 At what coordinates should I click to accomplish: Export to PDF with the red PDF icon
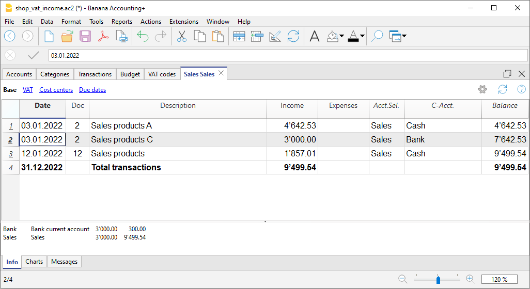pyautogui.click(x=104, y=36)
